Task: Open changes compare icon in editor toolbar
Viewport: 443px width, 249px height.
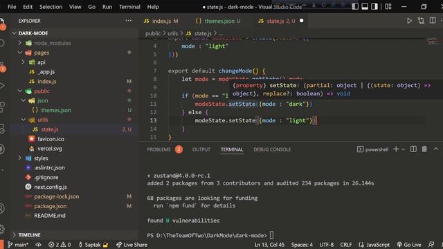Action: (421, 21)
